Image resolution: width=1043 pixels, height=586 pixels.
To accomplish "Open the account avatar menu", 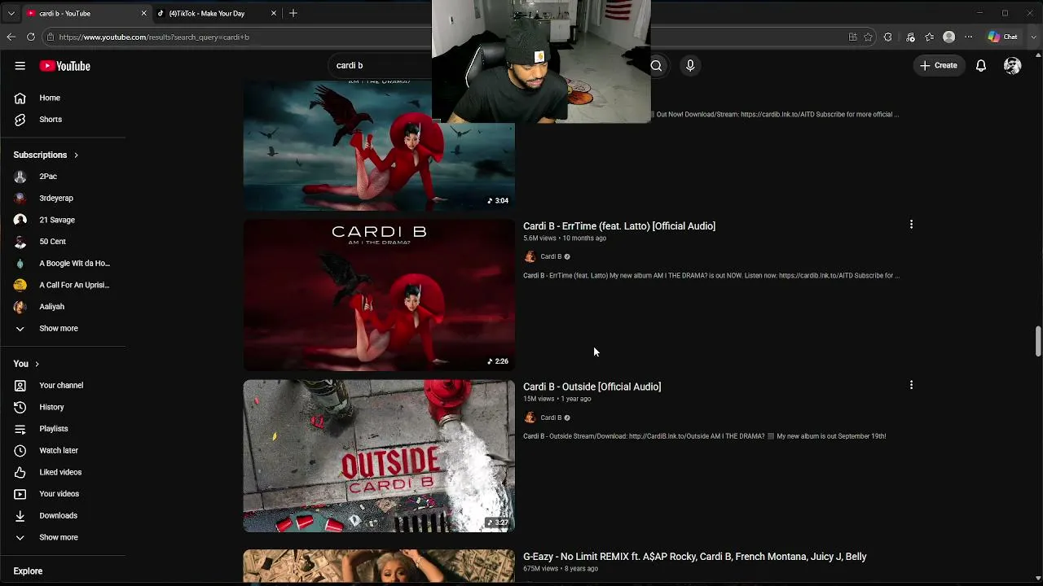I will [x=1013, y=66].
